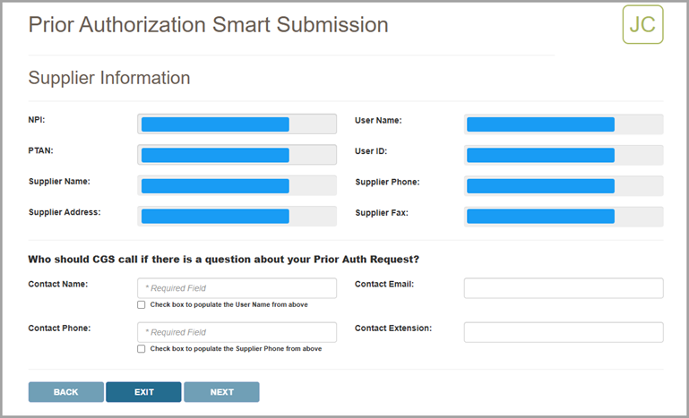Check box to populate the User Name
This screenshot has height=418, width=689.
click(142, 304)
